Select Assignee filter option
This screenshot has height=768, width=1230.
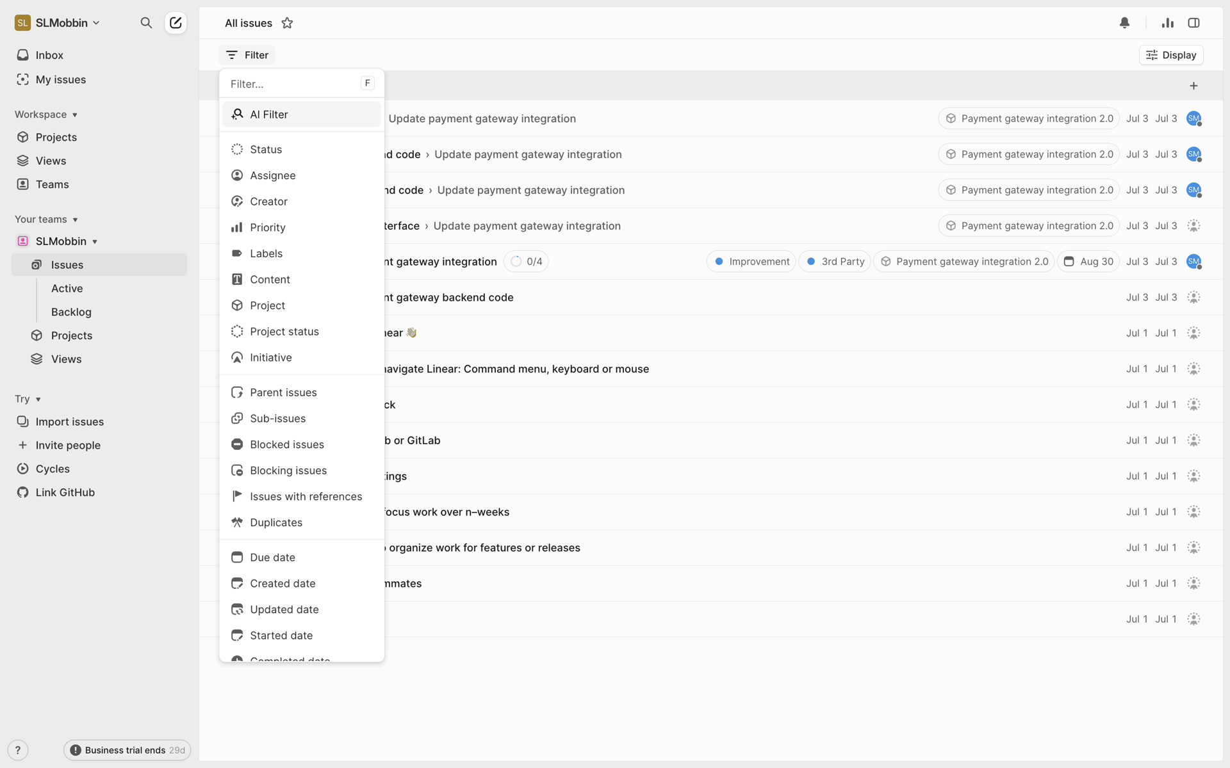pyautogui.click(x=302, y=175)
